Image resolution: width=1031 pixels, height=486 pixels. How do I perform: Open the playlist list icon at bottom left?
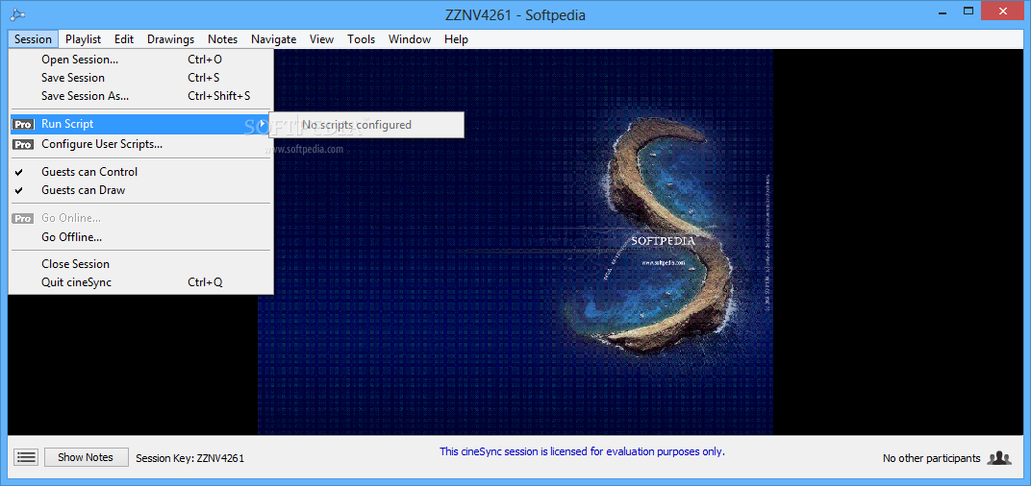[26, 458]
